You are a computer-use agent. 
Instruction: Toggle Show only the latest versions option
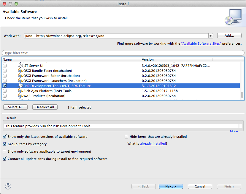click(x=4, y=136)
